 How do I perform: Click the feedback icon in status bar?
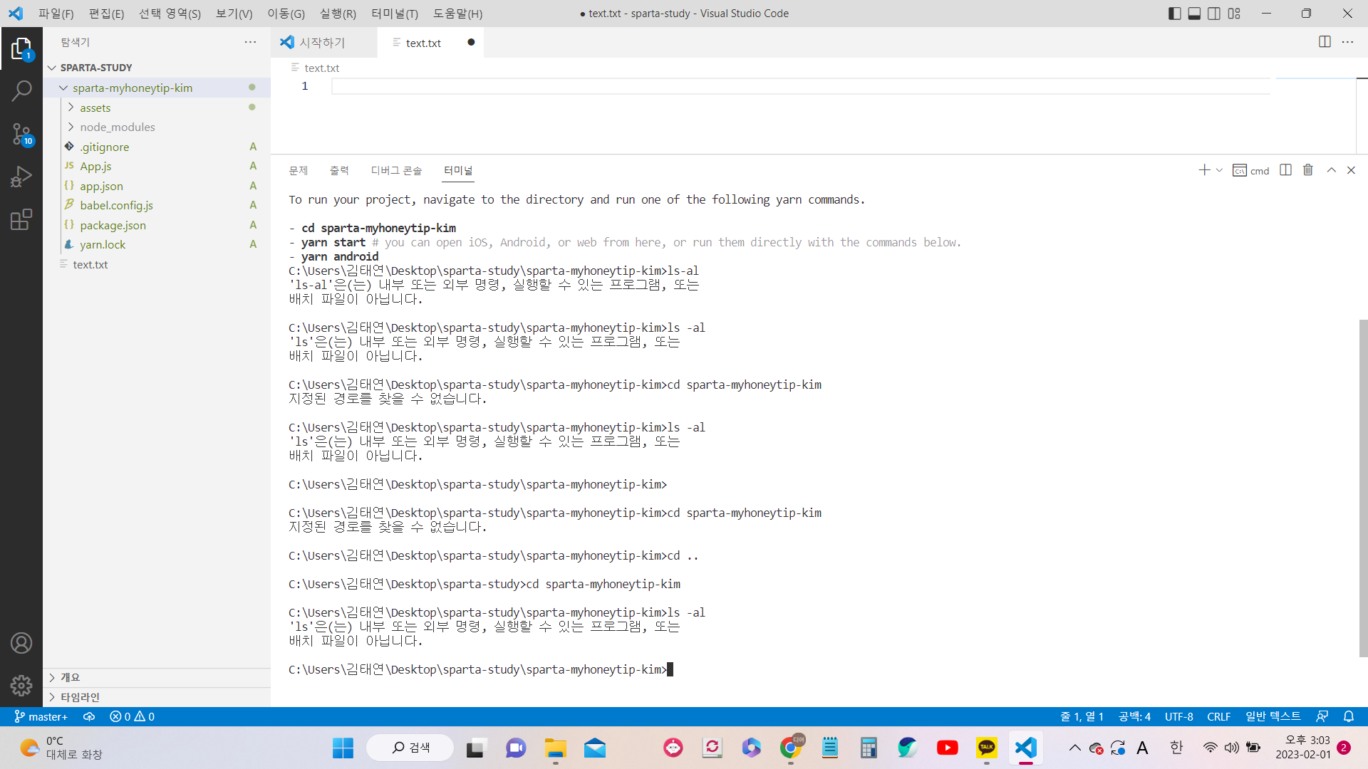[1322, 716]
